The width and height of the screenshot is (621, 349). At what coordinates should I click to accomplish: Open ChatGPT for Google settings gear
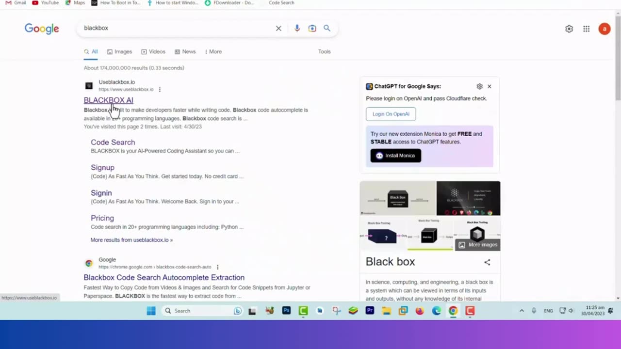point(479,86)
